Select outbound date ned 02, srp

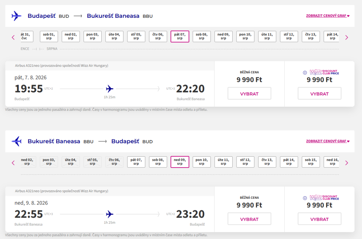point(71,37)
